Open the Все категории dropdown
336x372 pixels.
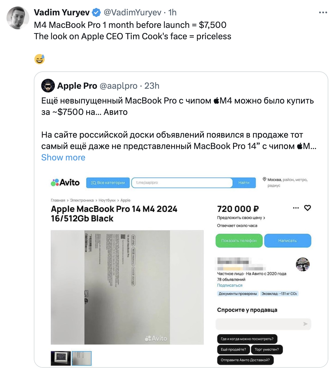(x=108, y=183)
